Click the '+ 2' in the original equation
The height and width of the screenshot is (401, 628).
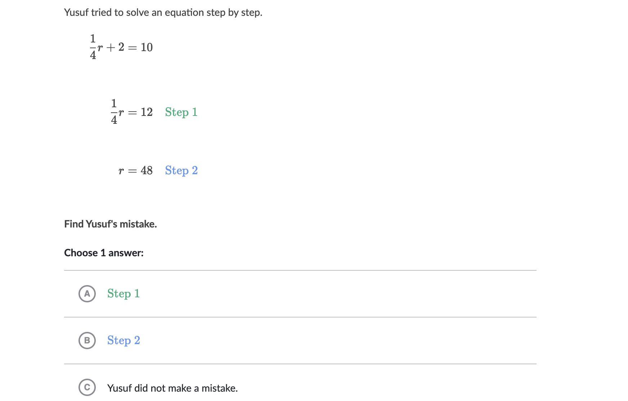pyautogui.click(x=115, y=47)
